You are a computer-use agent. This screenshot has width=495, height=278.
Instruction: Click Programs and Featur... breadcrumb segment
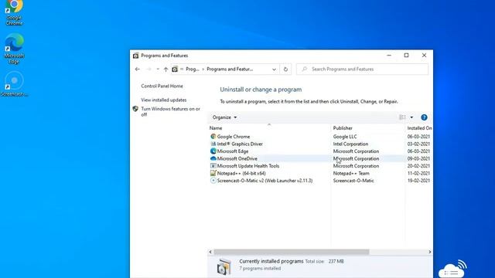click(x=230, y=69)
